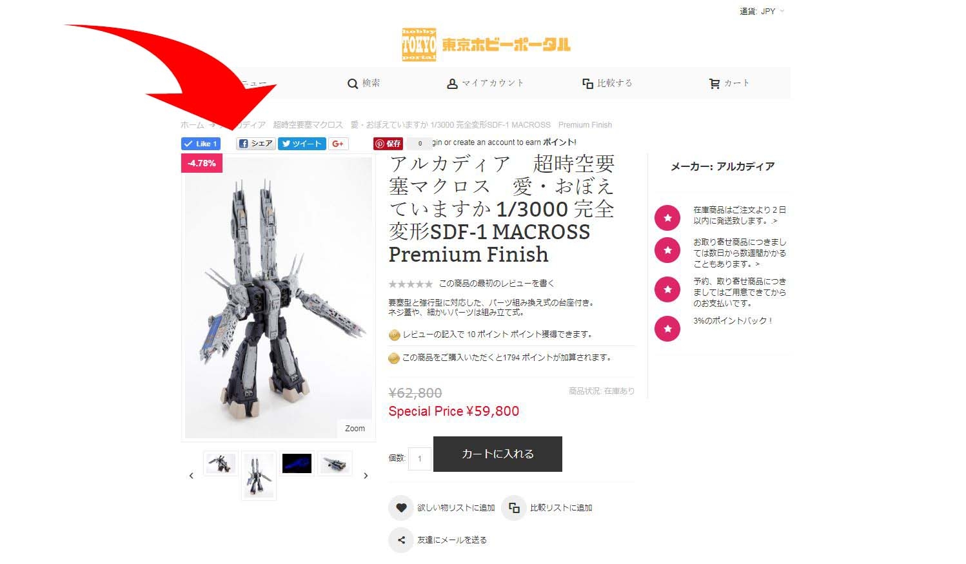Open My Account via person icon
The width and height of the screenshot is (966, 564).
click(x=452, y=84)
